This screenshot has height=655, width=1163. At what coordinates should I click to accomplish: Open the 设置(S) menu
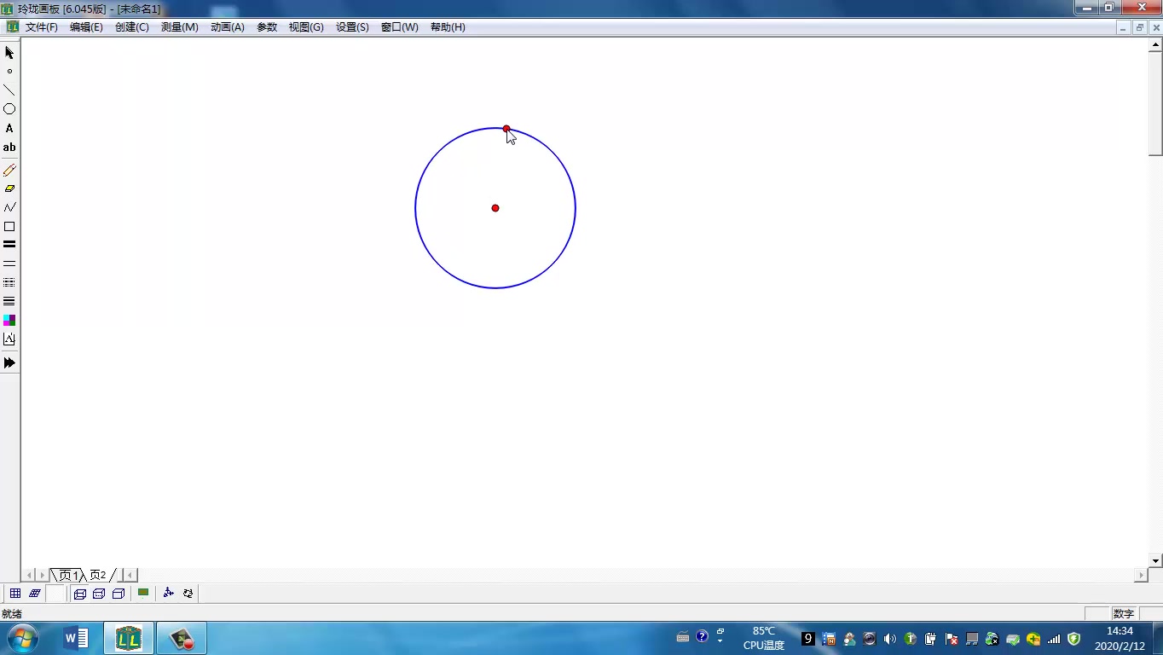pyautogui.click(x=352, y=27)
